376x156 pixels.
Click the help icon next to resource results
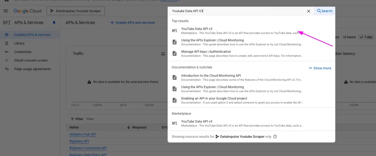pos(275,137)
